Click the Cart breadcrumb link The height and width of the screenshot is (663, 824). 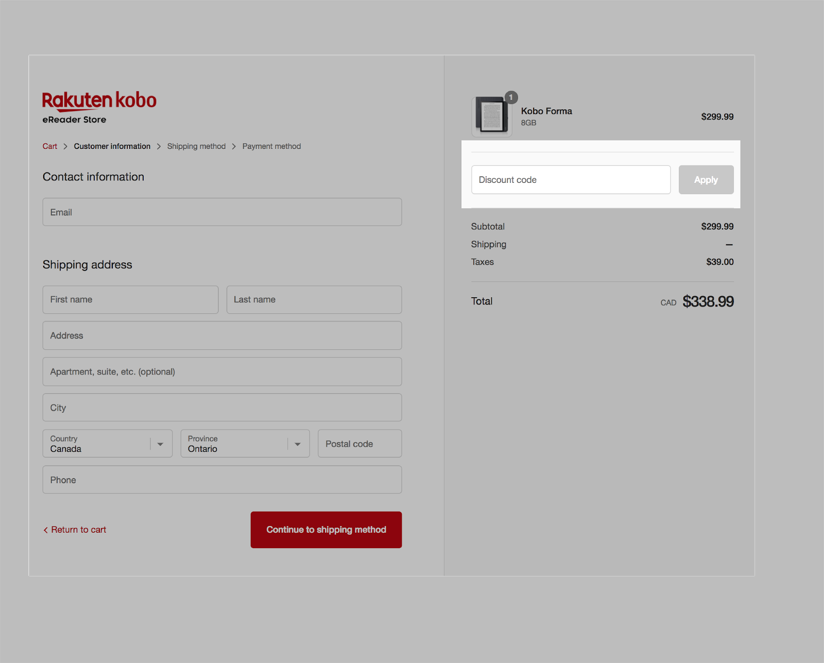[x=50, y=146]
